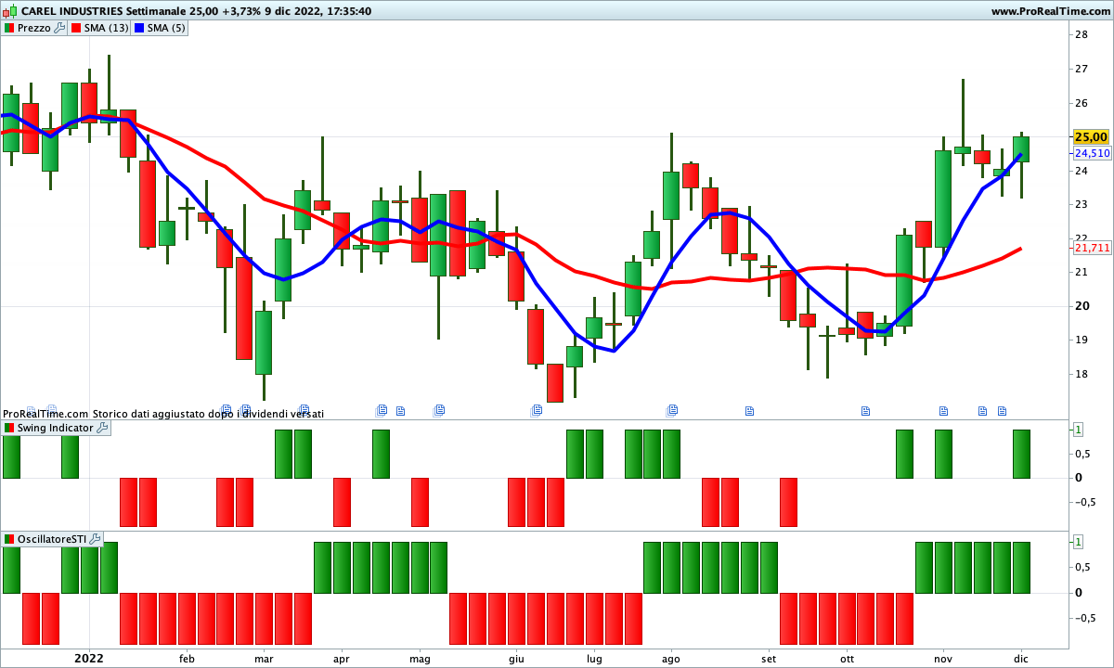The image size is (1114, 668).
Task: Click the 2022 label on the time axis
Action: click(89, 659)
